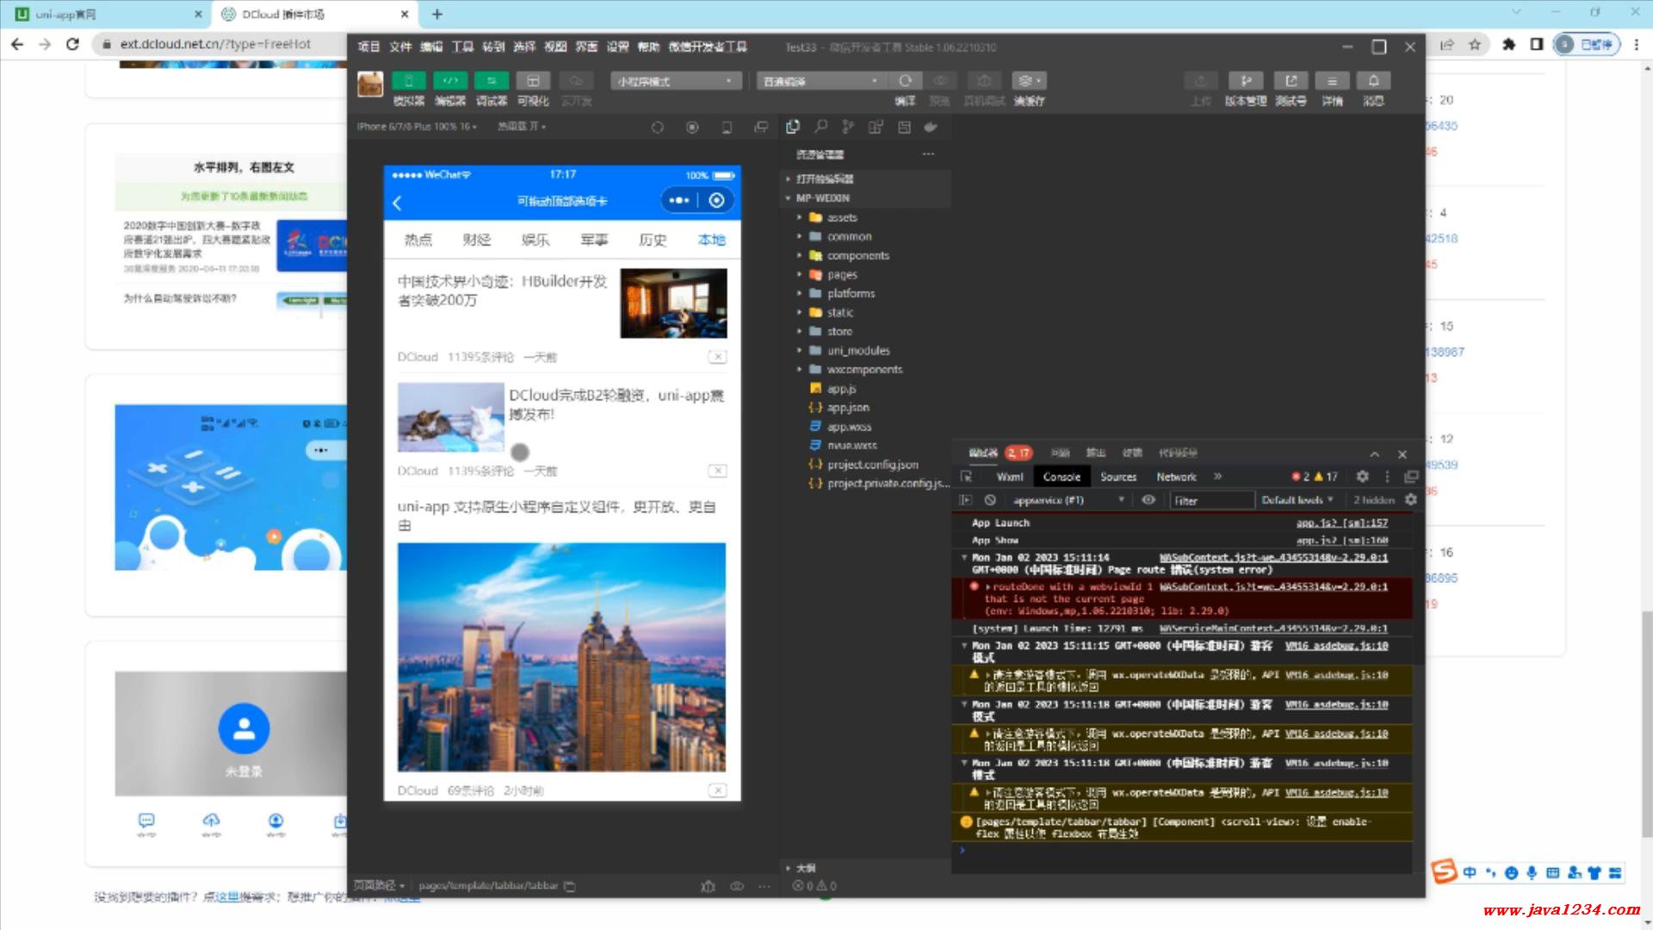Viewport: 1653px width, 930px height.
Task: Click the city skyline news image
Action: pyautogui.click(x=561, y=657)
